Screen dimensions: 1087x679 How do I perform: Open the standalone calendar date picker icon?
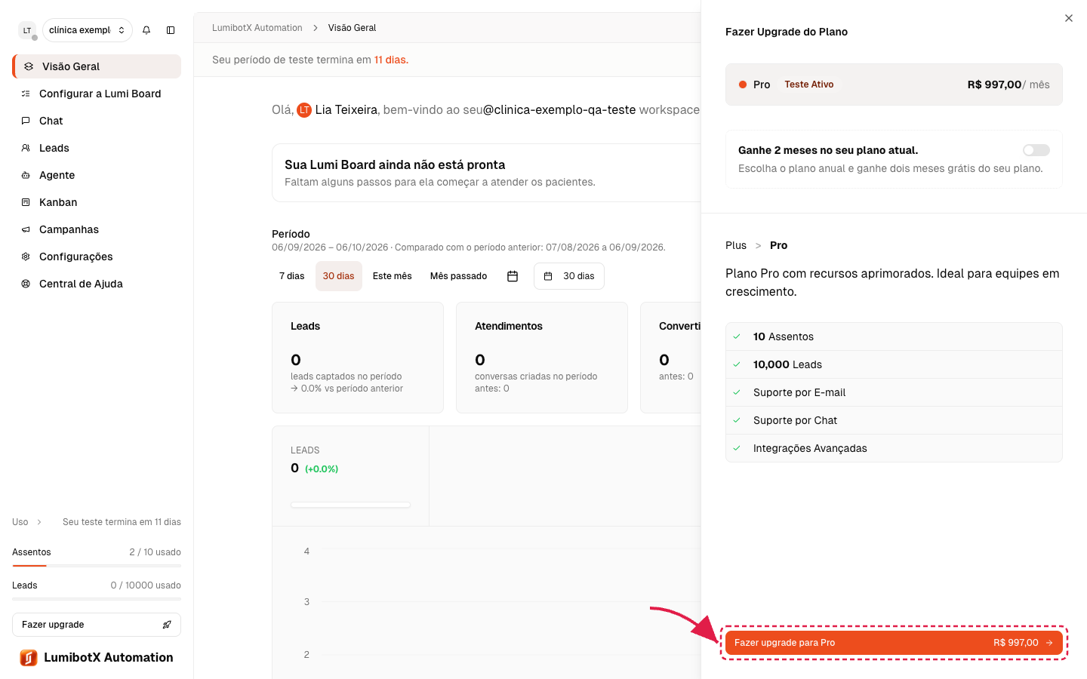(x=513, y=276)
